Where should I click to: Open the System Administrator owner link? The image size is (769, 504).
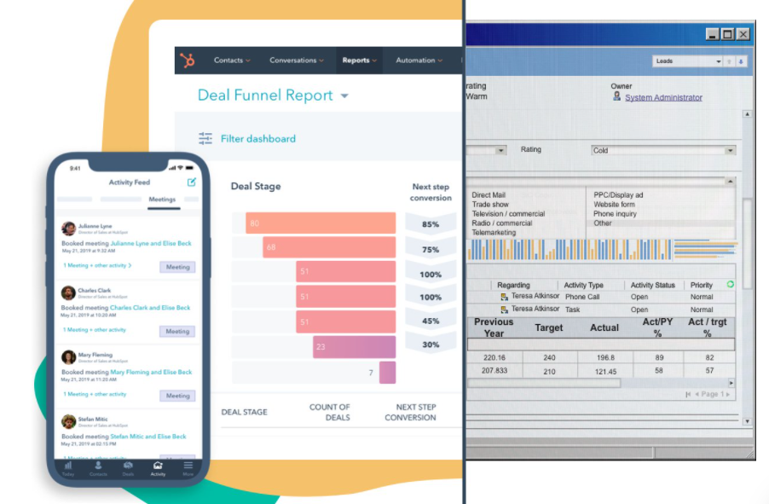(x=663, y=98)
